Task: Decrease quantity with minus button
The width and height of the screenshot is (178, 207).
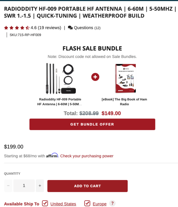Action: tap(8, 186)
